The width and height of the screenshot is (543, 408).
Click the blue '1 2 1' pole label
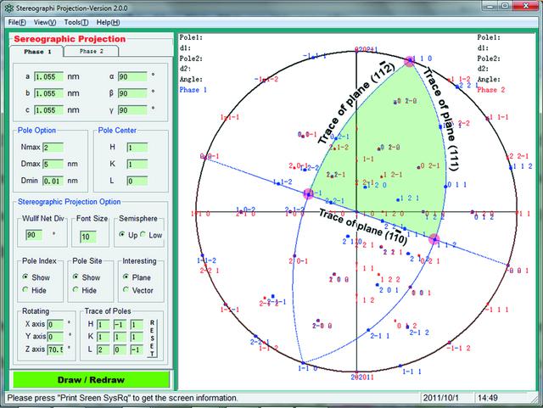pyautogui.click(x=409, y=198)
